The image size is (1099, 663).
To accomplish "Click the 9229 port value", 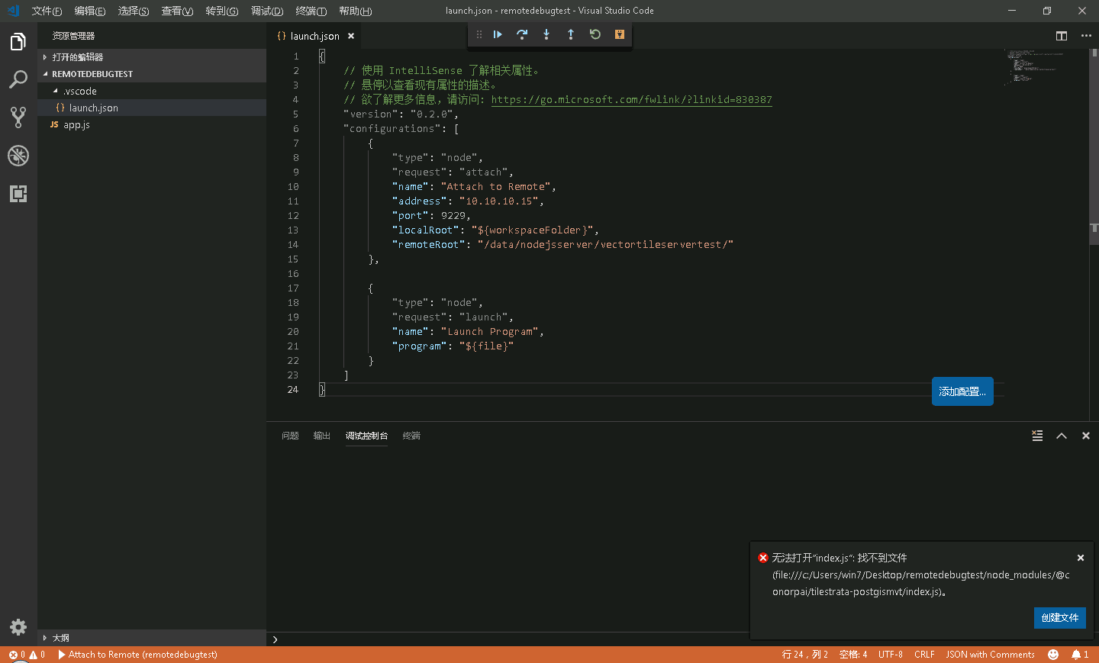I will pos(453,216).
